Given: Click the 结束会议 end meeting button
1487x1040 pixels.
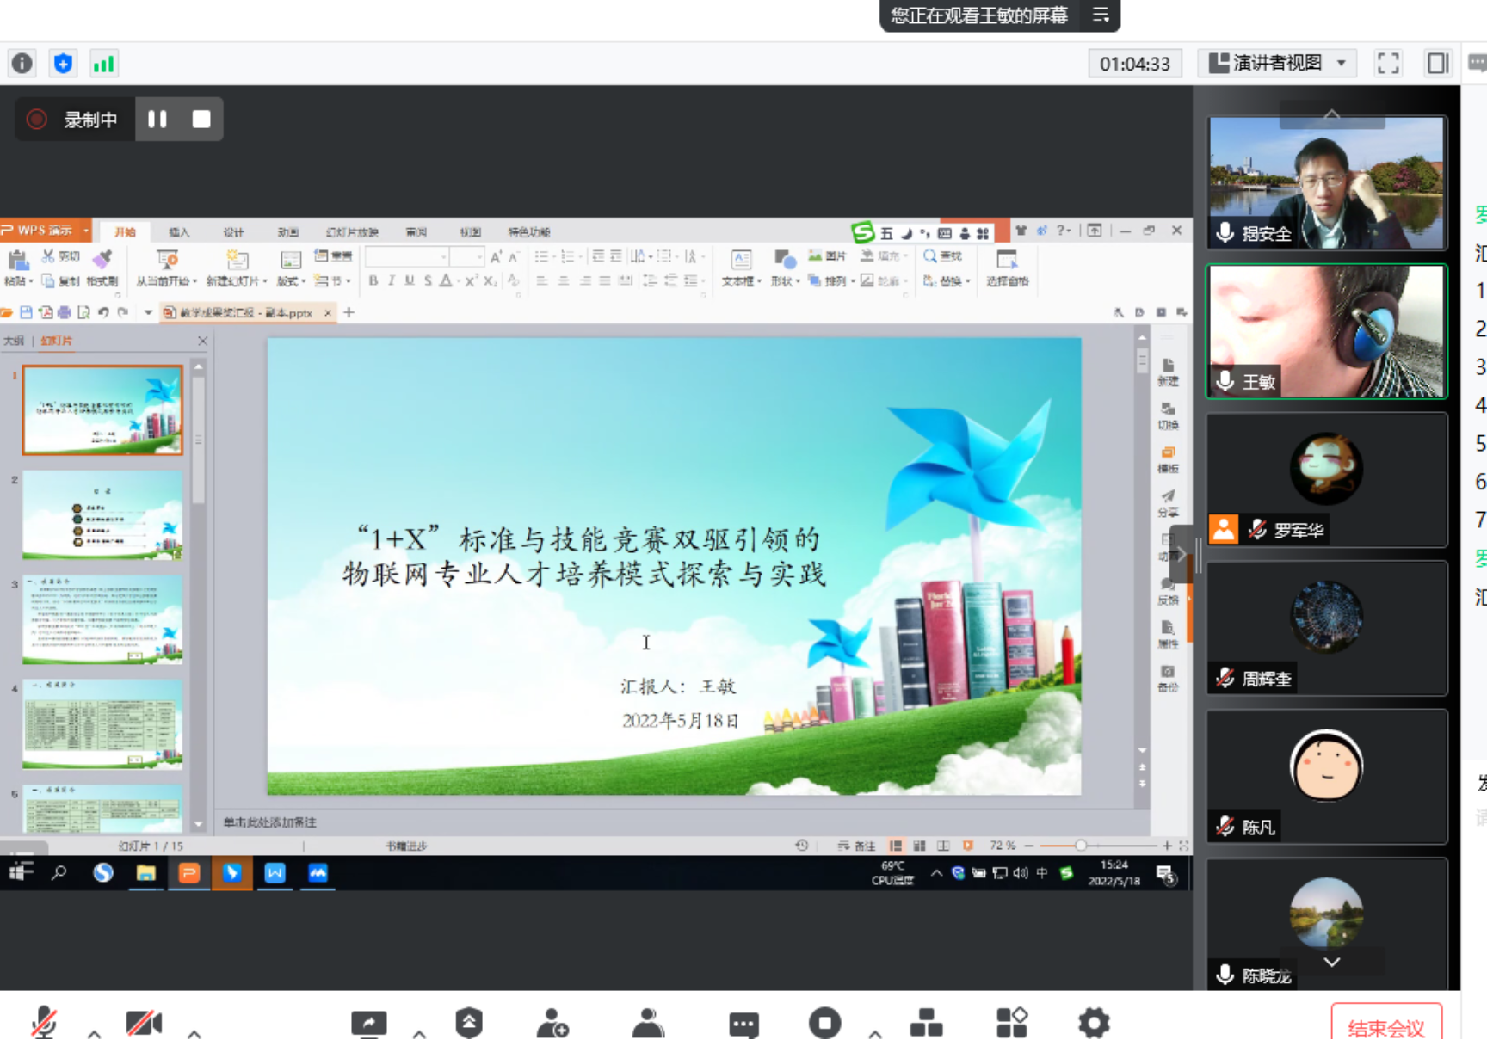Looking at the screenshot, I should tap(1386, 1025).
